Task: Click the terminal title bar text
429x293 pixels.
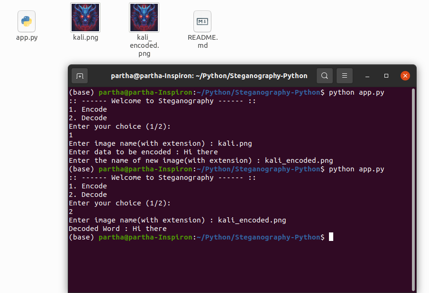Action: click(x=209, y=76)
